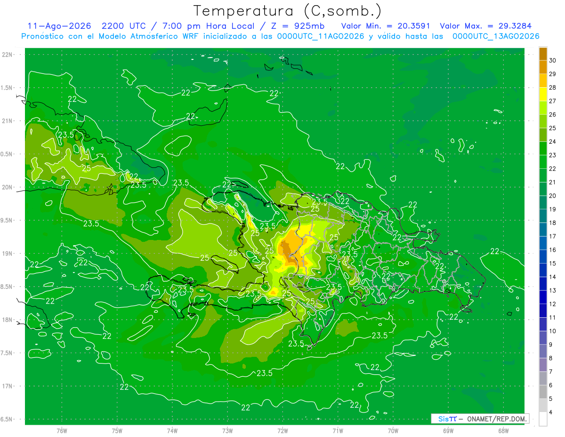Select valid-until time "0000UTC_13AGO2026"
Screen dimensions: 565x437
click(x=495, y=36)
